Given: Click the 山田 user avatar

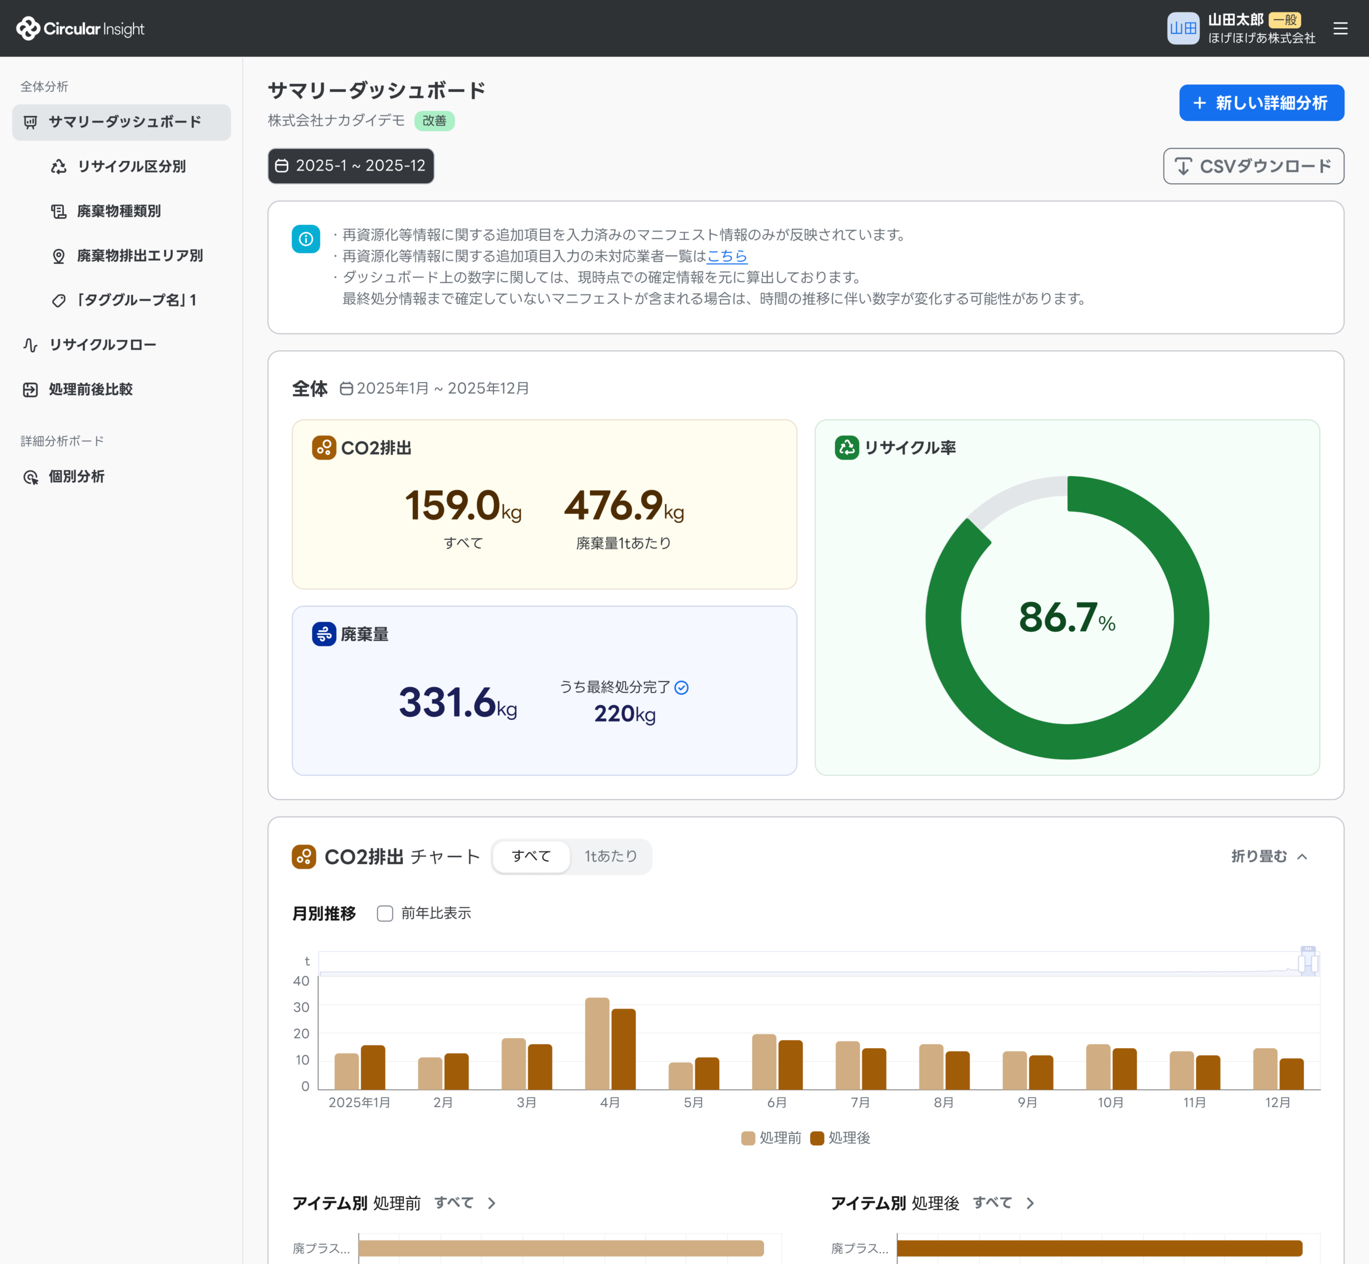Looking at the screenshot, I should [1183, 28].
